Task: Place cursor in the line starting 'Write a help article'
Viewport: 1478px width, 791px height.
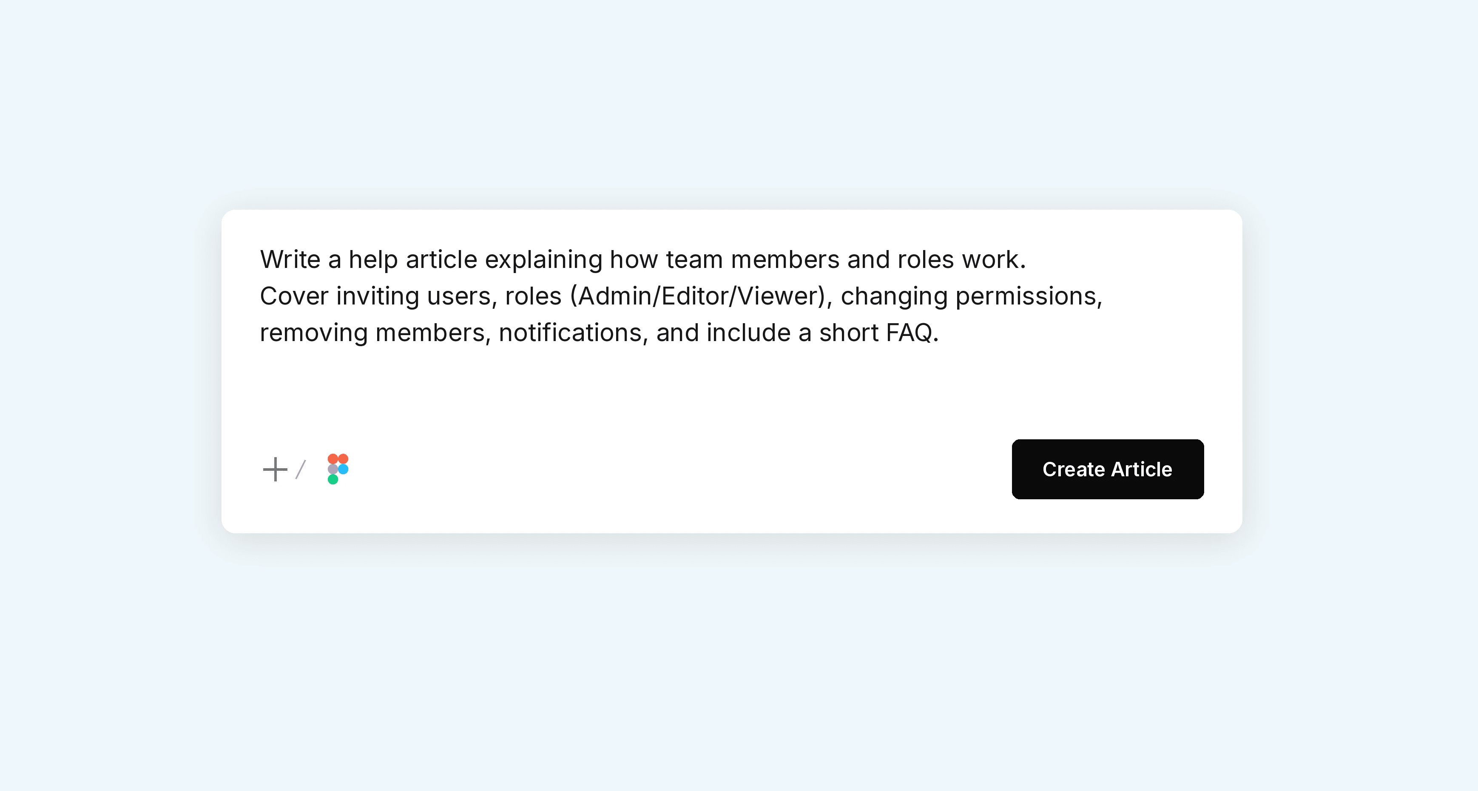Action: [x=642, y=259]
